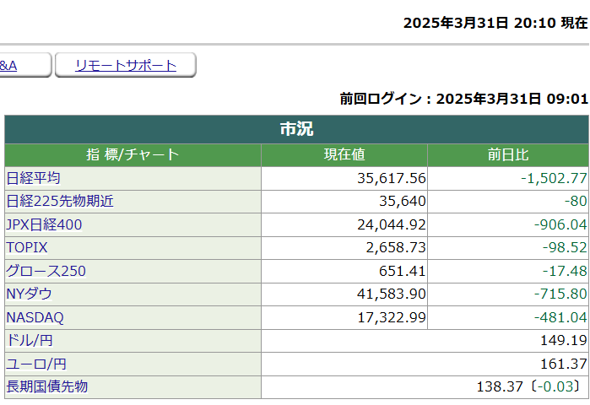Open the JPX日経400 index link
This screenshot has height=405, width=590.
point(44,224)
